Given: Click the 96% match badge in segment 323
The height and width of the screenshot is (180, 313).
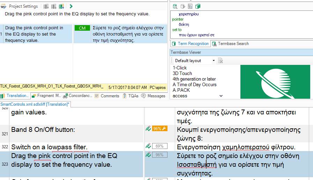Looking at the screenshot, I should (x=160, y=155).
